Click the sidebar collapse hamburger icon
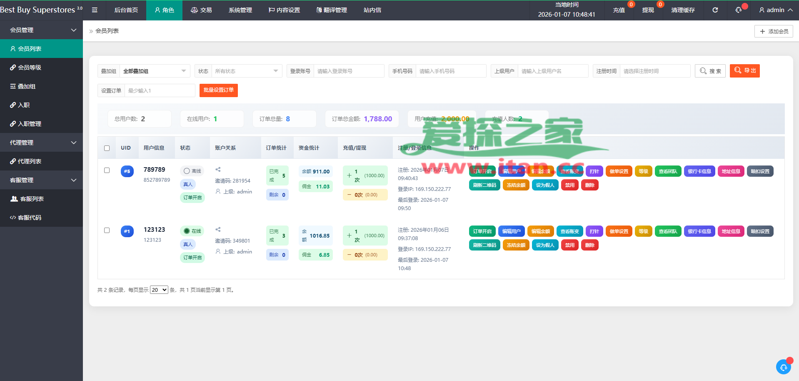799x381 pixels. click(x=95, y=10)
